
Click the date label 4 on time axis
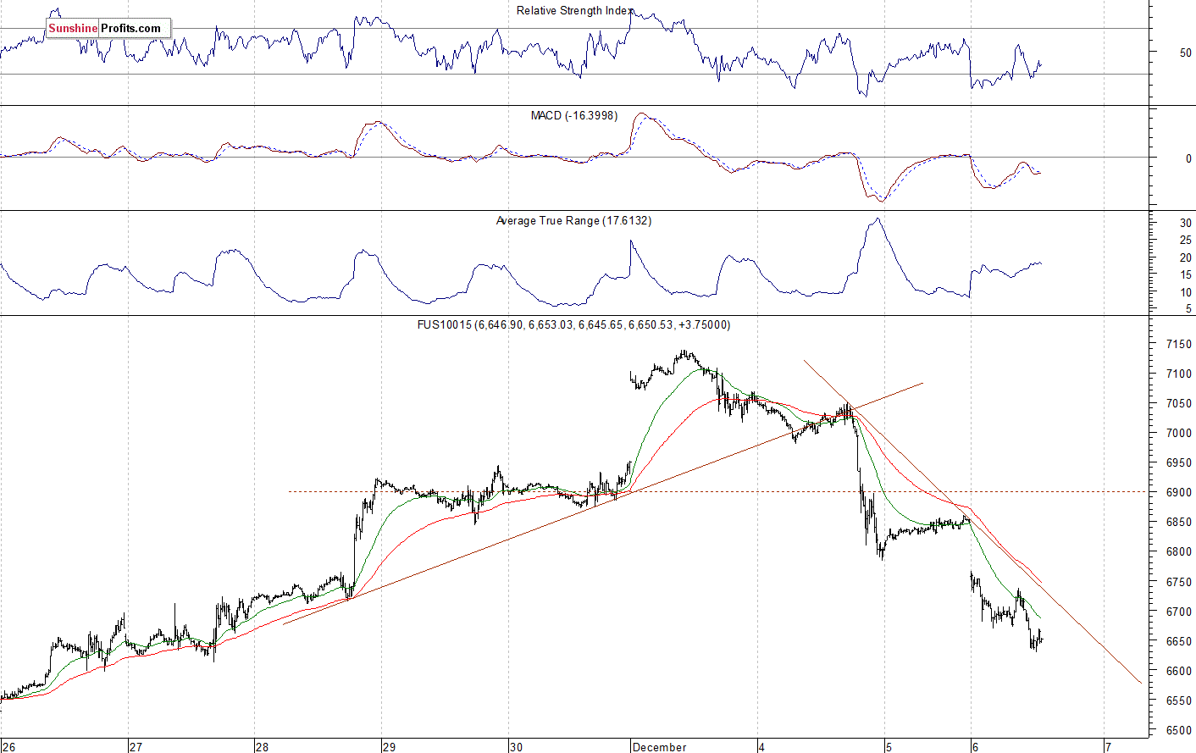(x=762, y=747)
